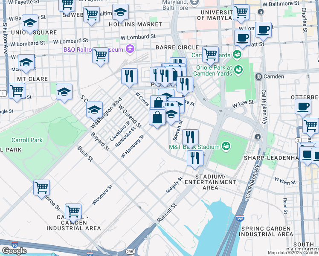Open the B&O Railroad Museum pin icon
The image size is (319, 256).
point(130,49)
